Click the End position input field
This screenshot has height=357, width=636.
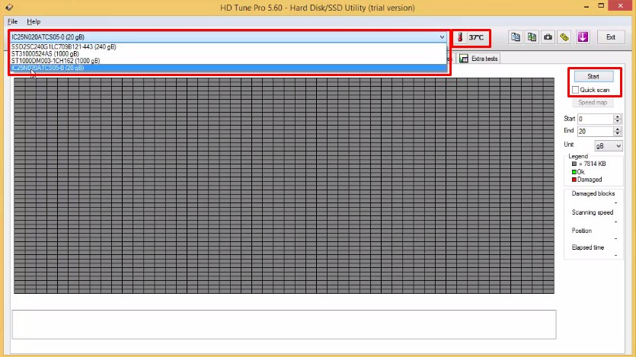pos(596,131)
